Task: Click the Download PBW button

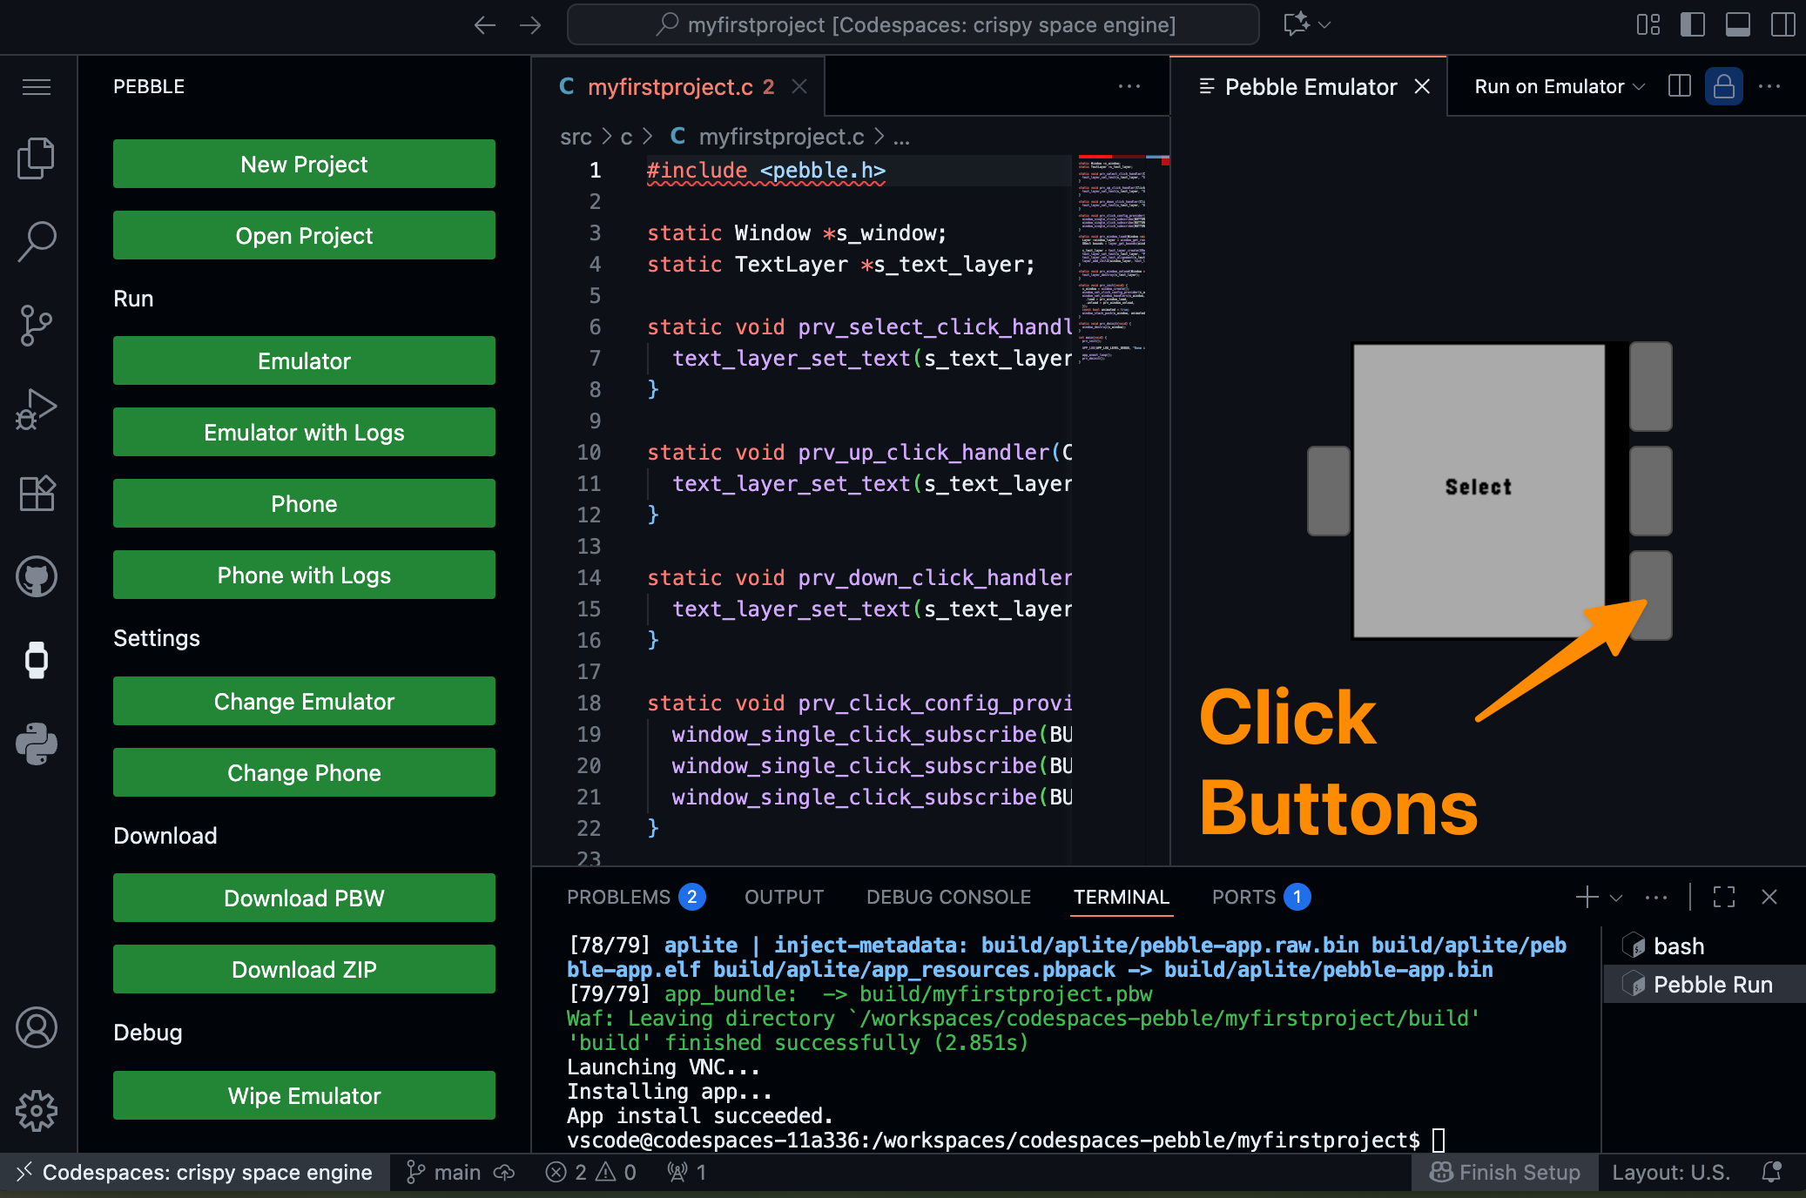Action: point(304,898)
